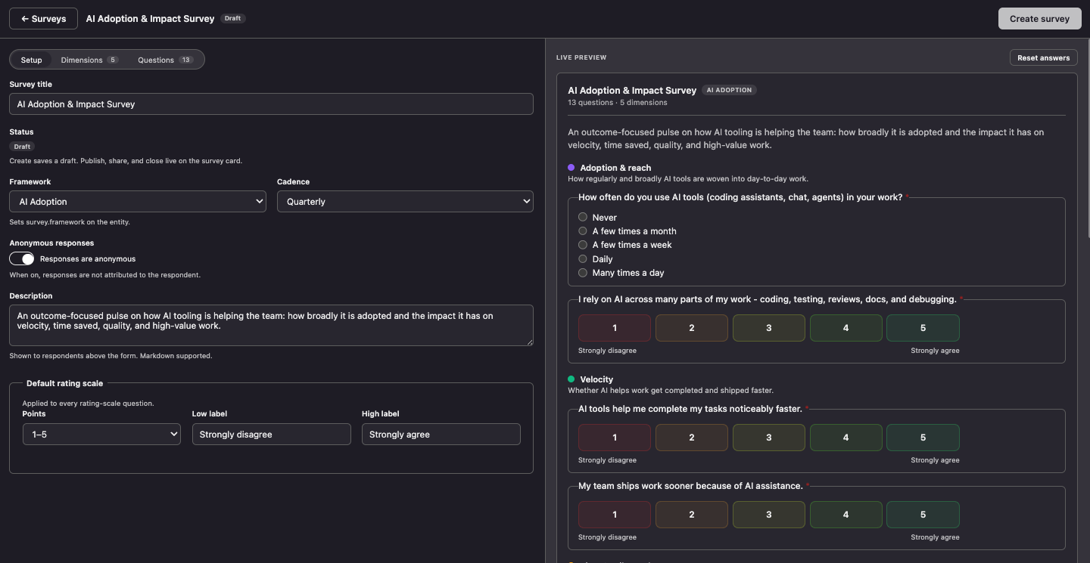Click the Create survey button
Image resolution: width=1090 pixels, height=563 pixels.
(x=1039, y=19)
